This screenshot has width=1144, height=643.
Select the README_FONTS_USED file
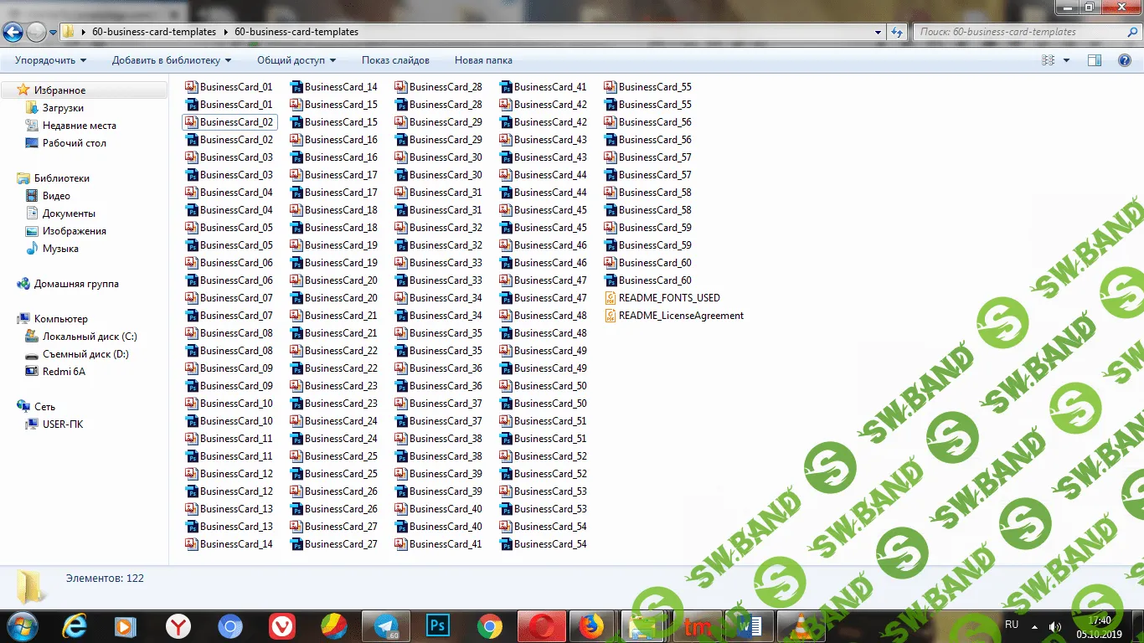click(668, 298)
